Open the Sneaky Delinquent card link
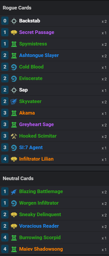Viewport: 109px width, 256px height. point(40,215)
